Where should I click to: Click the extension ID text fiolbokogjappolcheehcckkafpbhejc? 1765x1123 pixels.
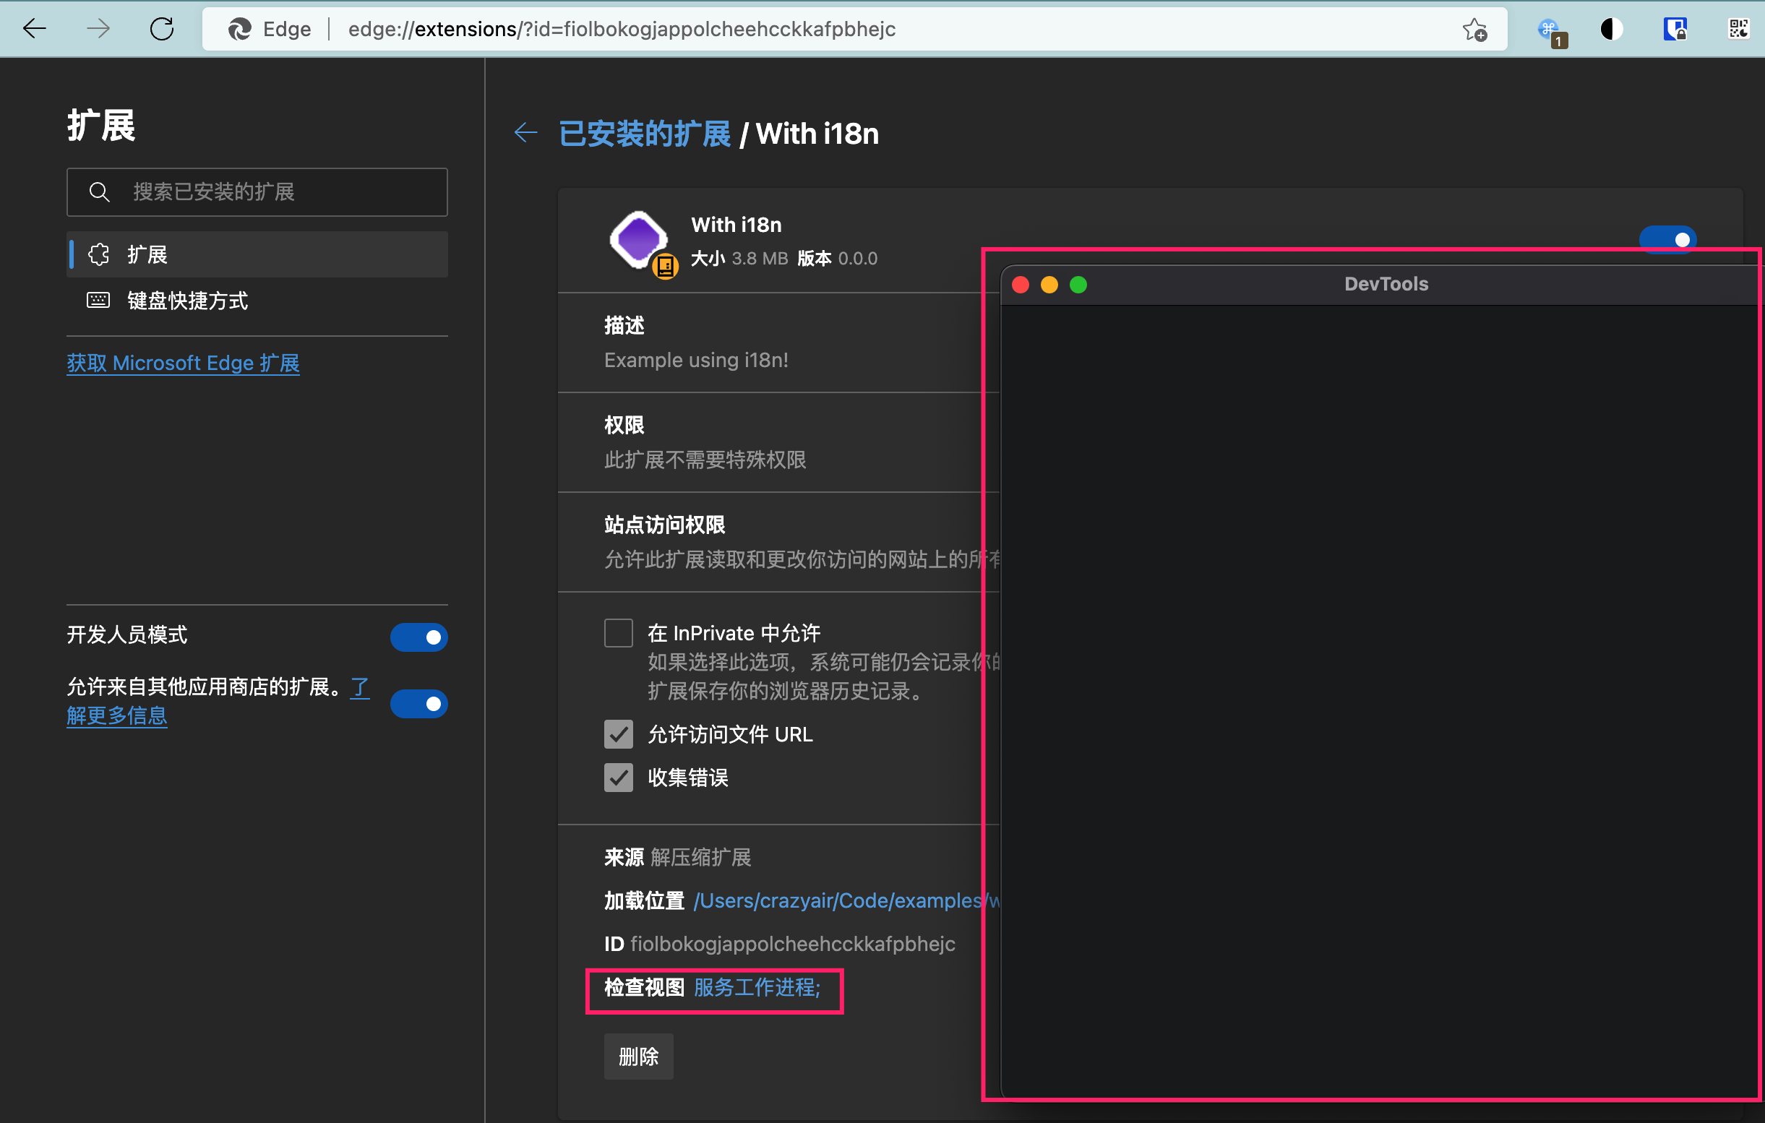click(793, 943)
